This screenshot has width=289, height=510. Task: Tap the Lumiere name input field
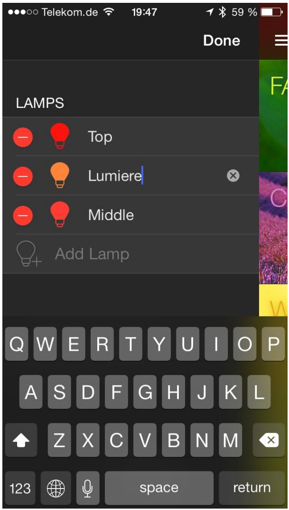(x=156, y=176)
